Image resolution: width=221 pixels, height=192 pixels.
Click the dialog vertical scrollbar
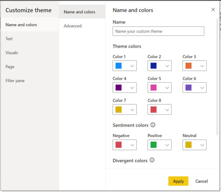click(217, 77)
